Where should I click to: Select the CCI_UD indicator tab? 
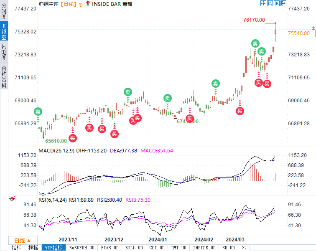coord(157,248)
